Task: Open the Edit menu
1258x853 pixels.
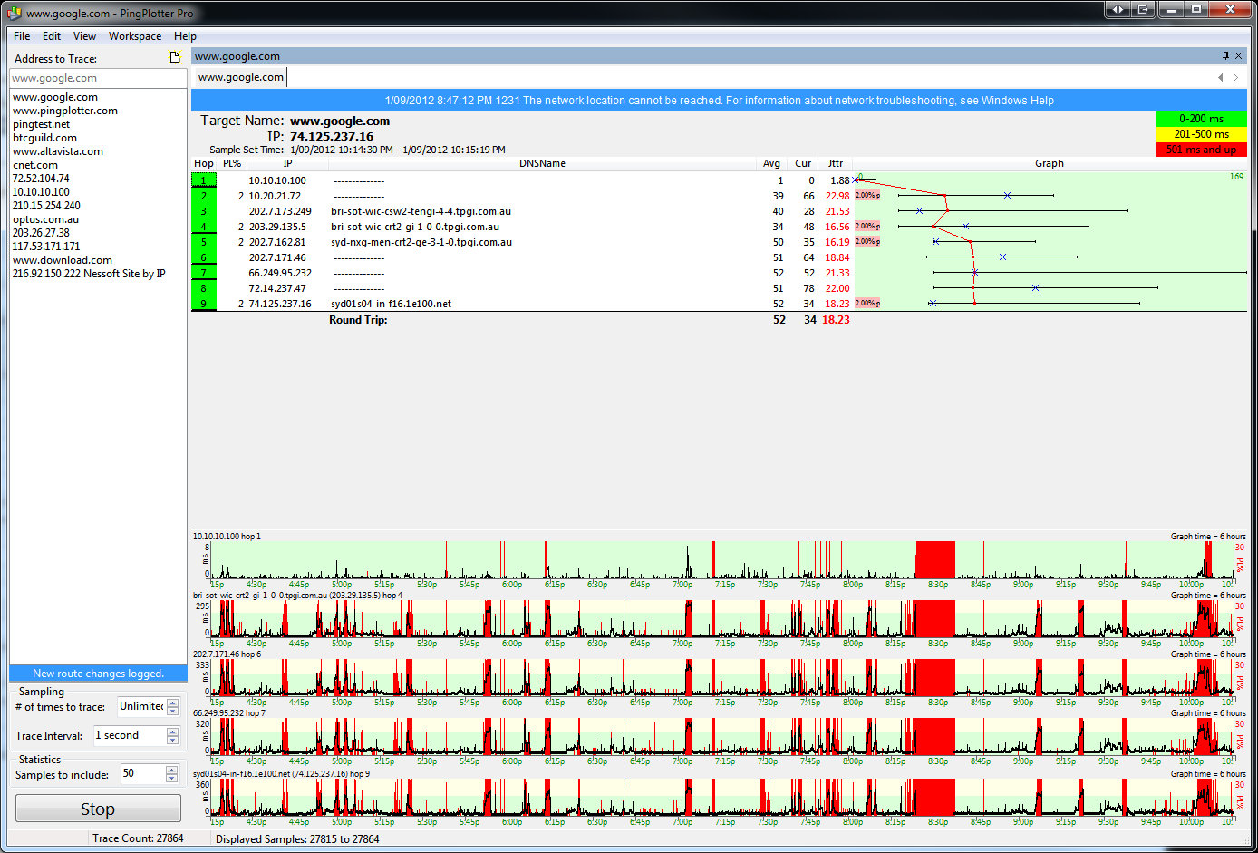Action: pyautogui.click(x=52, y=36)
